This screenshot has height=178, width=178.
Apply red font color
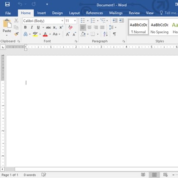(45, 34)
